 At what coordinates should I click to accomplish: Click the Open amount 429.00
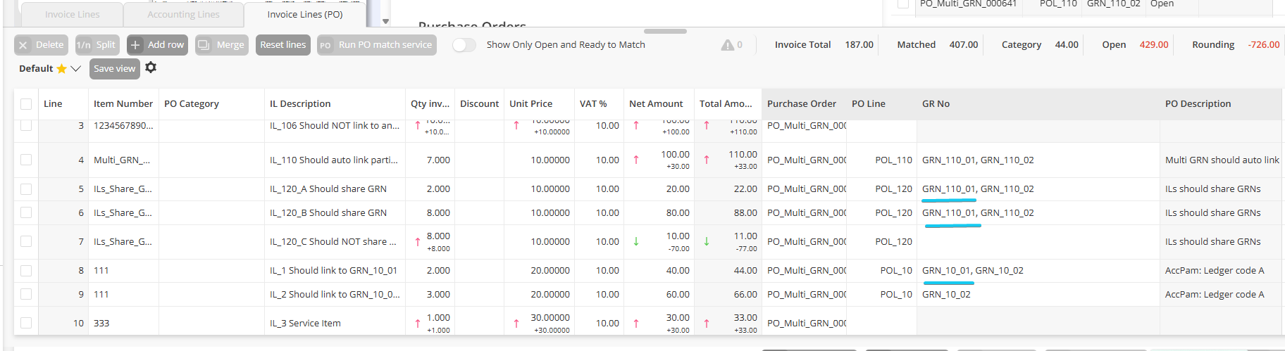(1154, 45)
